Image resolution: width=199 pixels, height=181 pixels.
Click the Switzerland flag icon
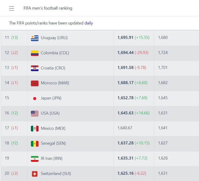(x=35, y=174)
